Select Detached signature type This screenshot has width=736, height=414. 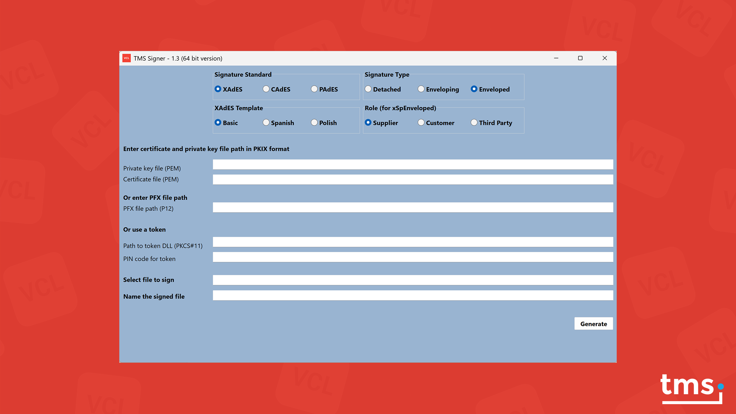tap(368, 89)
